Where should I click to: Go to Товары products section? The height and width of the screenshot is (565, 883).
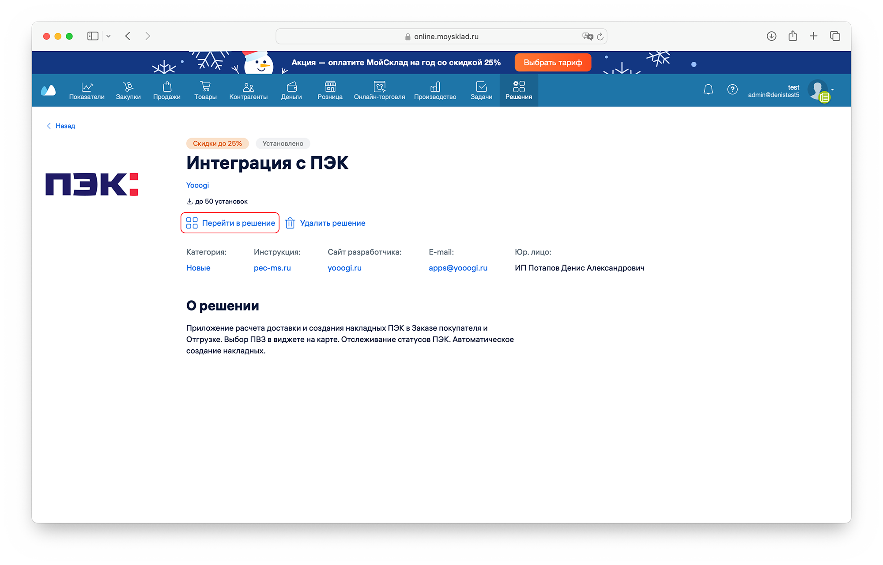pyautogui.click(x=205, y=90)
